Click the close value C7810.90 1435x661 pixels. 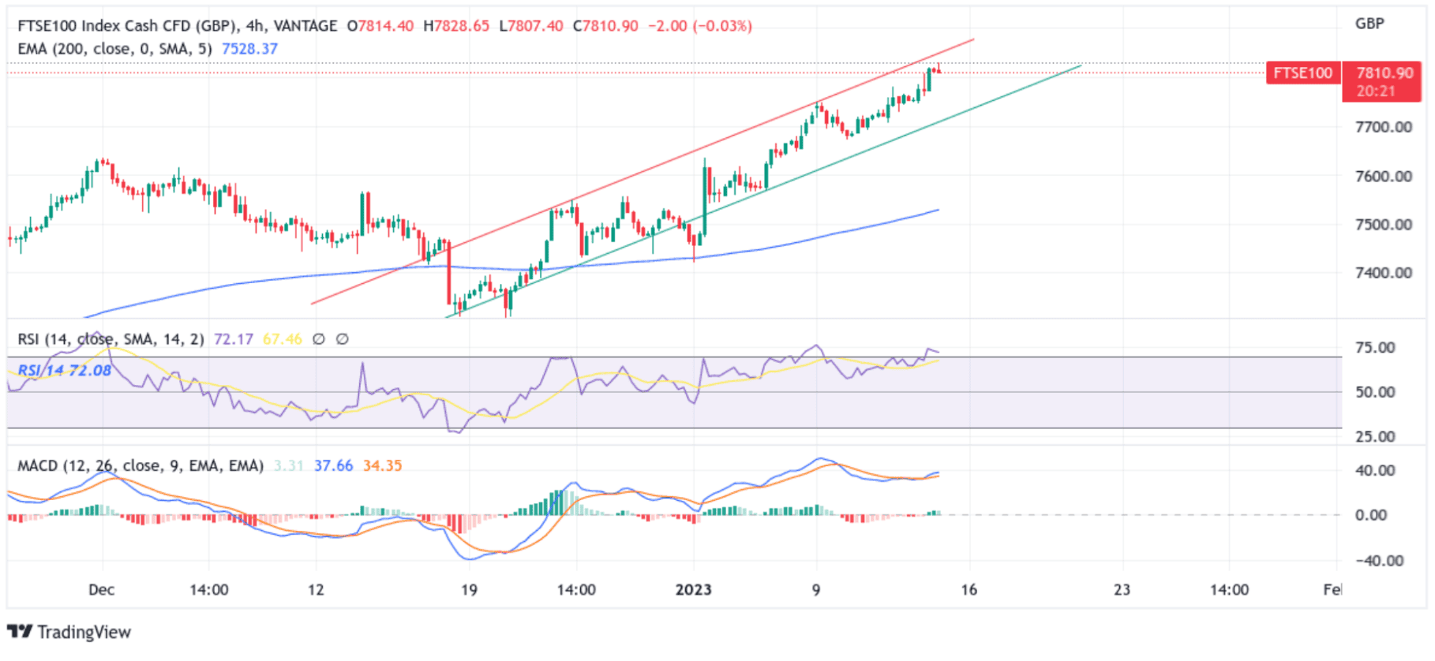pyautogui.click(x=605, y=26)
